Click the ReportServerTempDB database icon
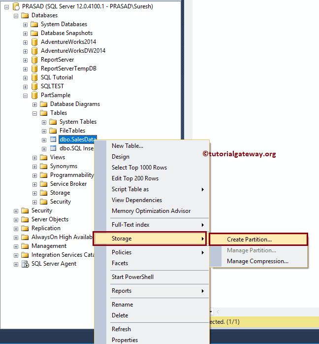The height and width of the screenshot is (344, 319). (34, 69)
